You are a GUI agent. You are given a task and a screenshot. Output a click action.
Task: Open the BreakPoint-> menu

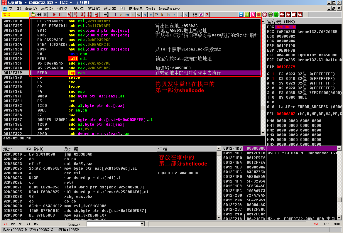pos(169,9)
